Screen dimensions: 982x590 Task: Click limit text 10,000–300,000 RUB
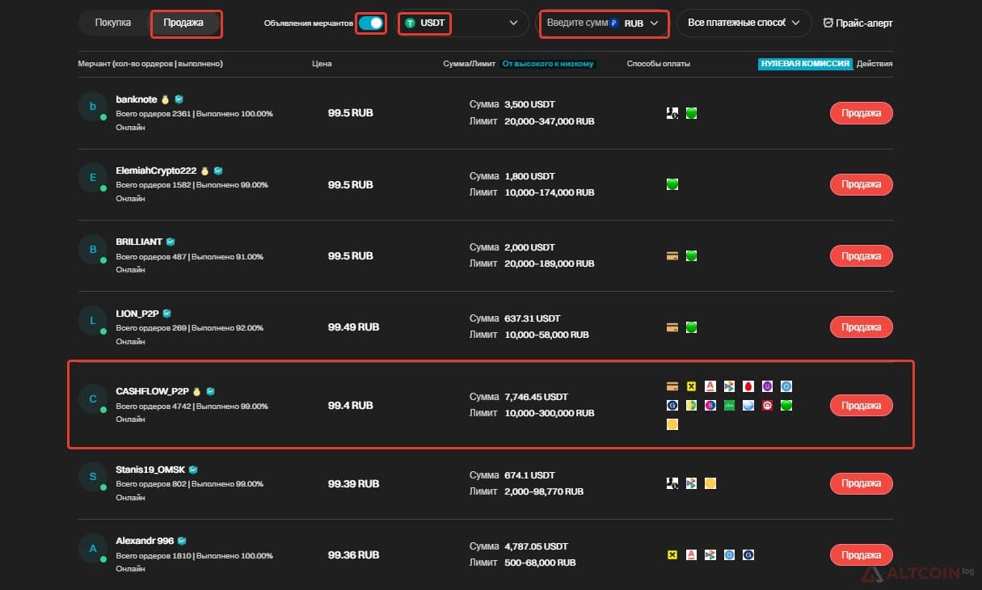pos(550,413)
